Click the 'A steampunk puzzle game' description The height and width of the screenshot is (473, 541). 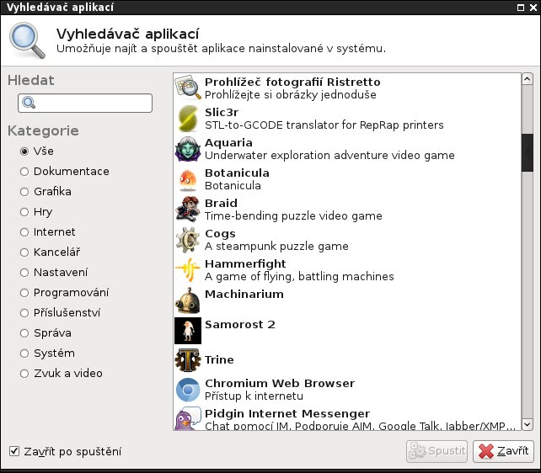pos(276,247)
